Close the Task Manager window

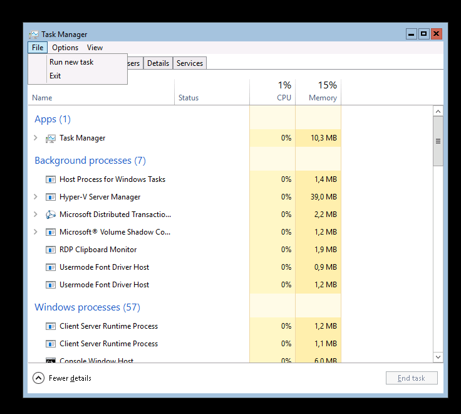click(437, 34)
